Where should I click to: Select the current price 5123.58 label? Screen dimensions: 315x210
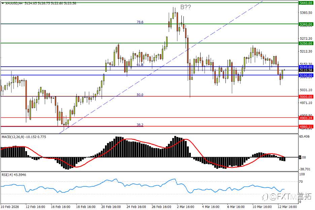[x=306, y=70]
